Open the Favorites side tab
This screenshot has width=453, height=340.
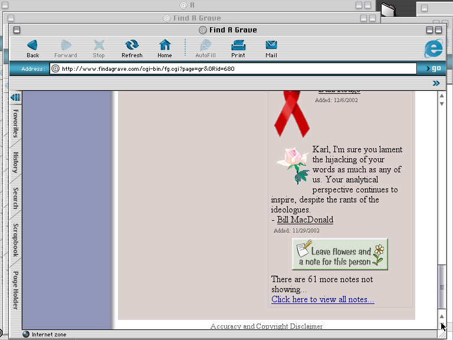click(x=16, y=123)
